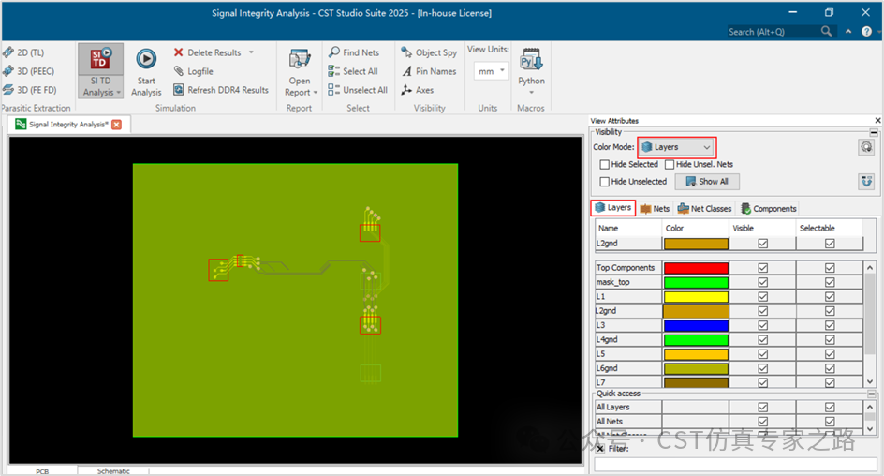Click Delete Results
This screenshot has height=476, width=884.
click(x=208, y=52)
